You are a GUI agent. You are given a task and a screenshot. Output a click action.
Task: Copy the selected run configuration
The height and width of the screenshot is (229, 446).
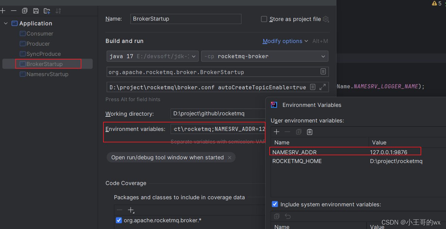point(24,11)
